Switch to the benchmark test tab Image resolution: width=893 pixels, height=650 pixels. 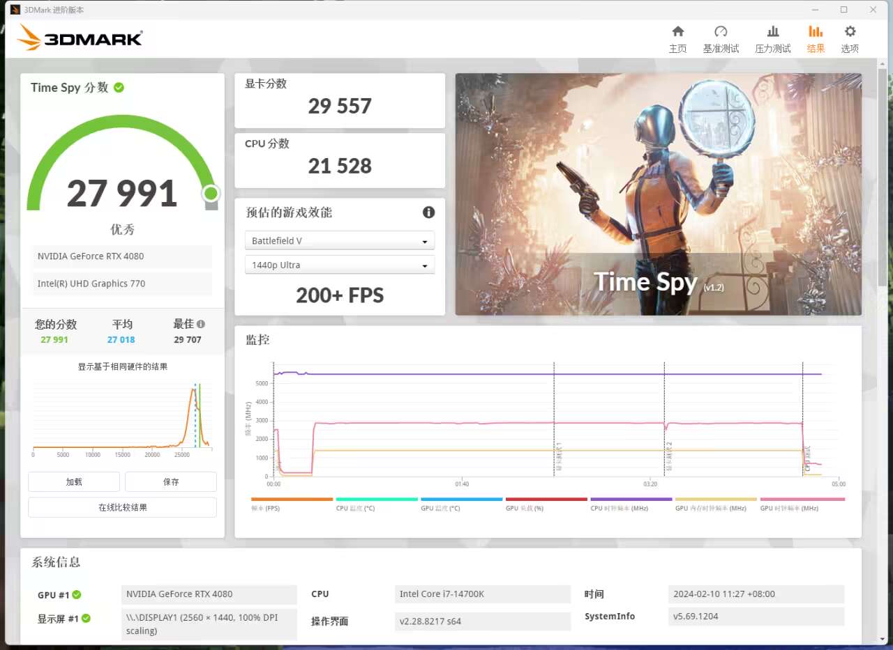pyautogui.click(x=721, y=38)
